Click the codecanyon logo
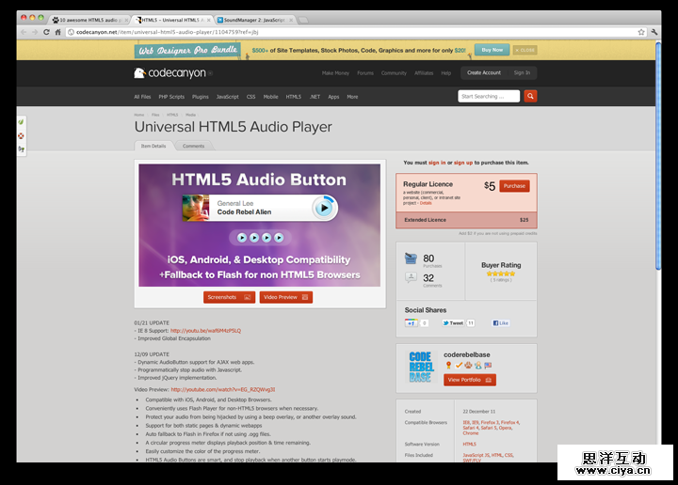The image size is (678, 485). 169,73
